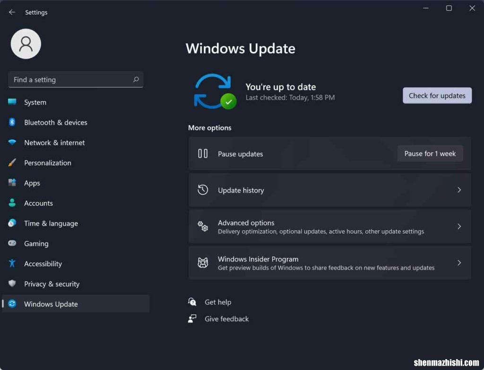Open the Apps category
This screenshot has height=370, width=484.
[76, 183]
